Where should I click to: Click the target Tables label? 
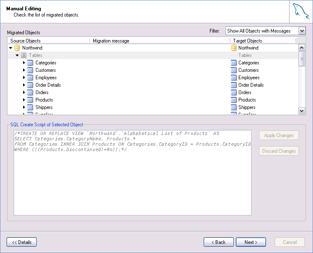coord(245,55)
